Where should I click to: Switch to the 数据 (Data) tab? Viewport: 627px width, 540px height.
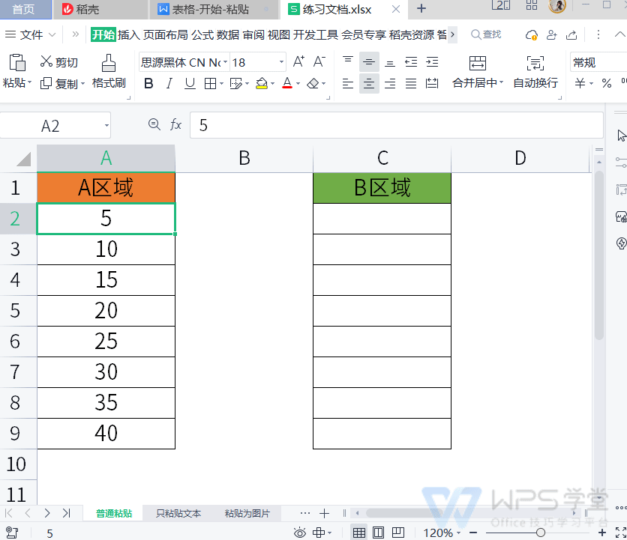(228, 34)
